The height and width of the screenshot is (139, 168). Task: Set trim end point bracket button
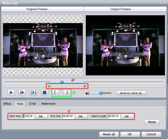tap(67, 93)
